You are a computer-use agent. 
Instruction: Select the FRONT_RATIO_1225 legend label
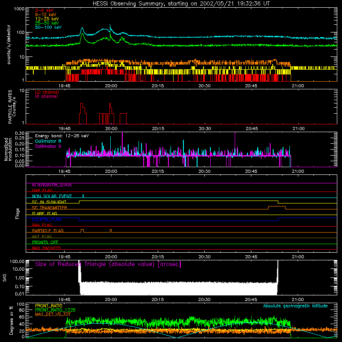tap(55, 310)
